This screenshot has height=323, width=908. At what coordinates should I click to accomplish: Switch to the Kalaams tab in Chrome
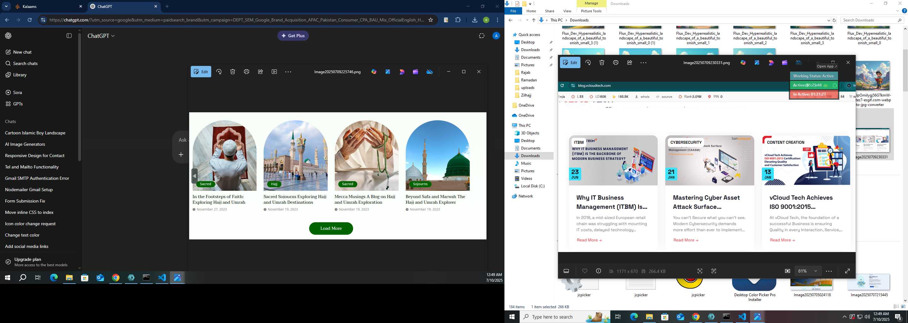click(x=49, y=6)
